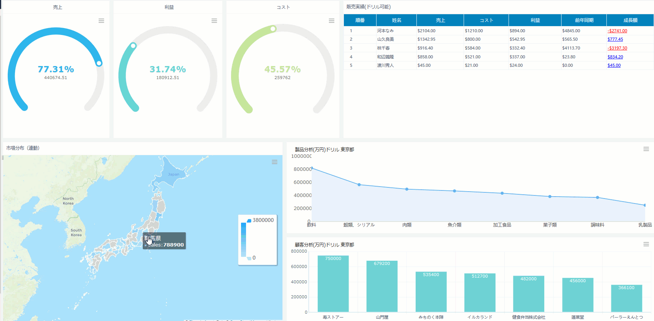
Task: Click the 乳製品 data point on line chart
Action: 645,205
